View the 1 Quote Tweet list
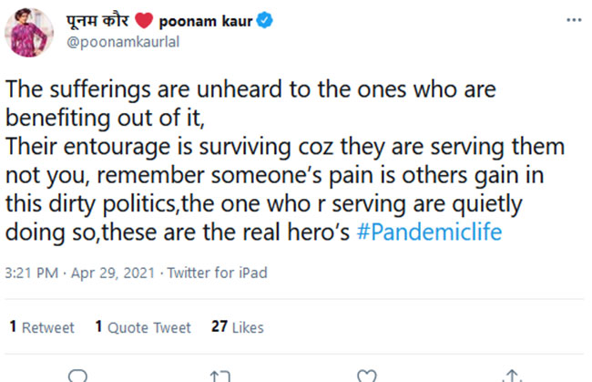592x382 pixels. click(x=143, y=327)
